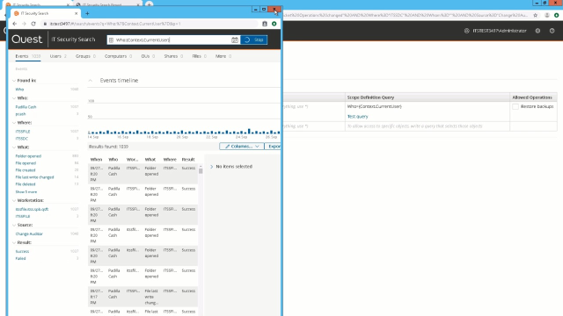Sort results by When column

pos(96,160)
